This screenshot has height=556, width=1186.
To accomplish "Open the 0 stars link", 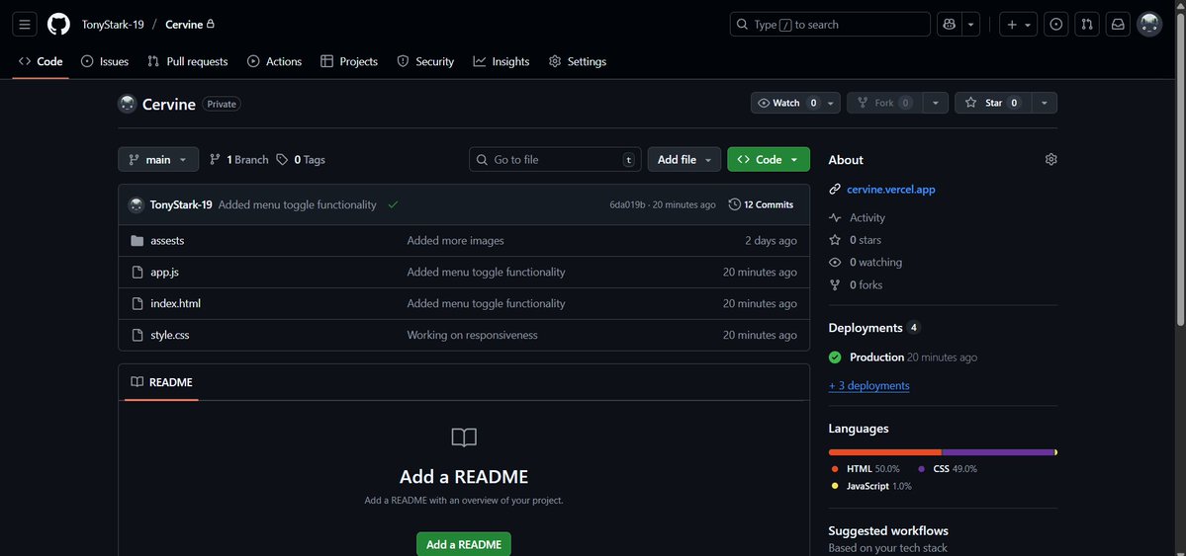I will coord(865,239).
